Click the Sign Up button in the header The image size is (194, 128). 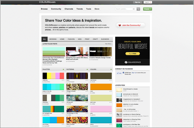(137, 2)
